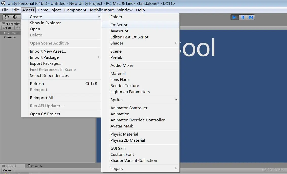The height and width of the screenshot is (174, 287).
Task: Choose Open C# Project
Action: (61, 114)
